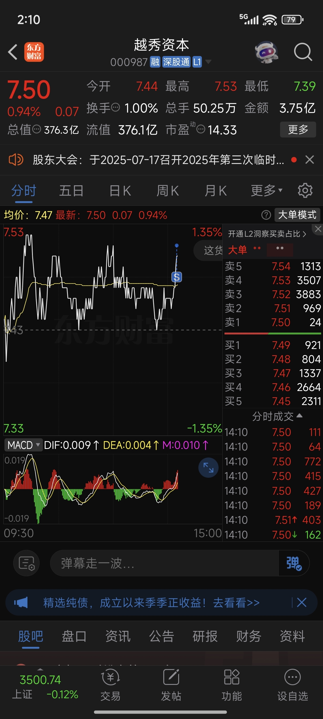Switch to 分时 chart tab
The height and width of the screenshot is (719, 323).
tap(24, 191)
